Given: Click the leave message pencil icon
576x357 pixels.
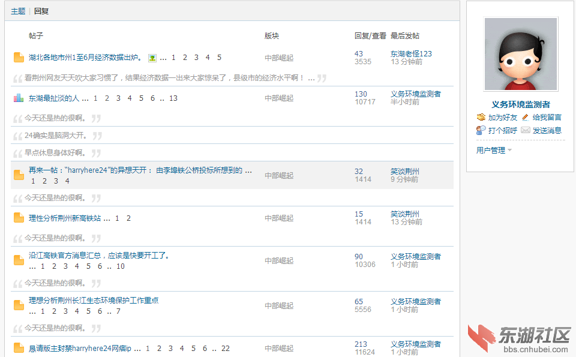Looking at the screenshot, I should pyautogui.click(x=526, y=117).
